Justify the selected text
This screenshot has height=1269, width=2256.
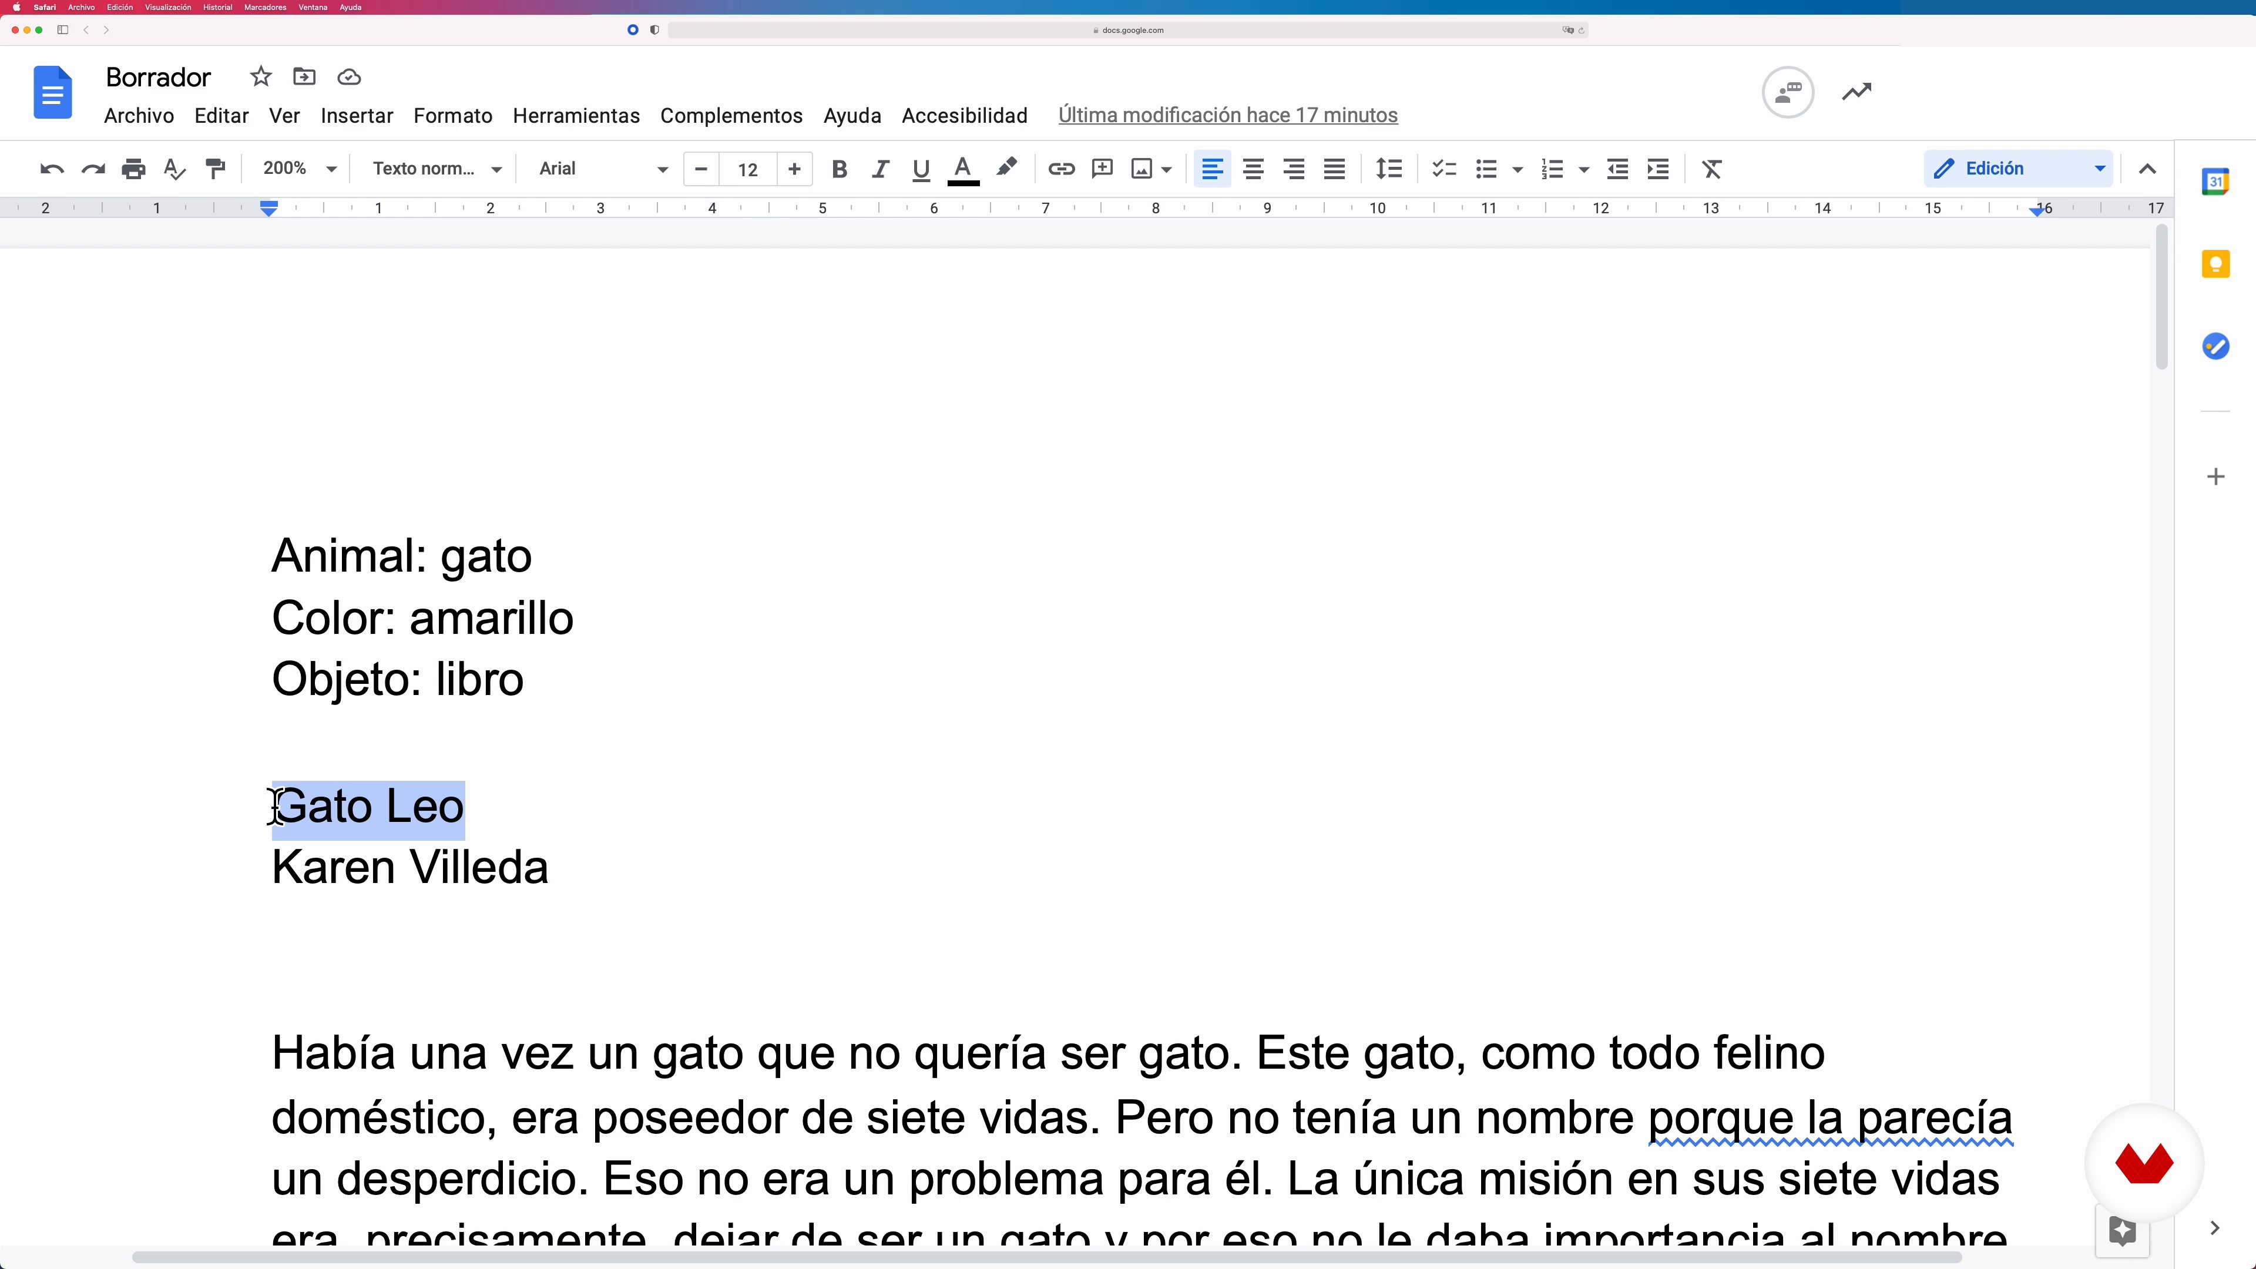pos(1334,169)
